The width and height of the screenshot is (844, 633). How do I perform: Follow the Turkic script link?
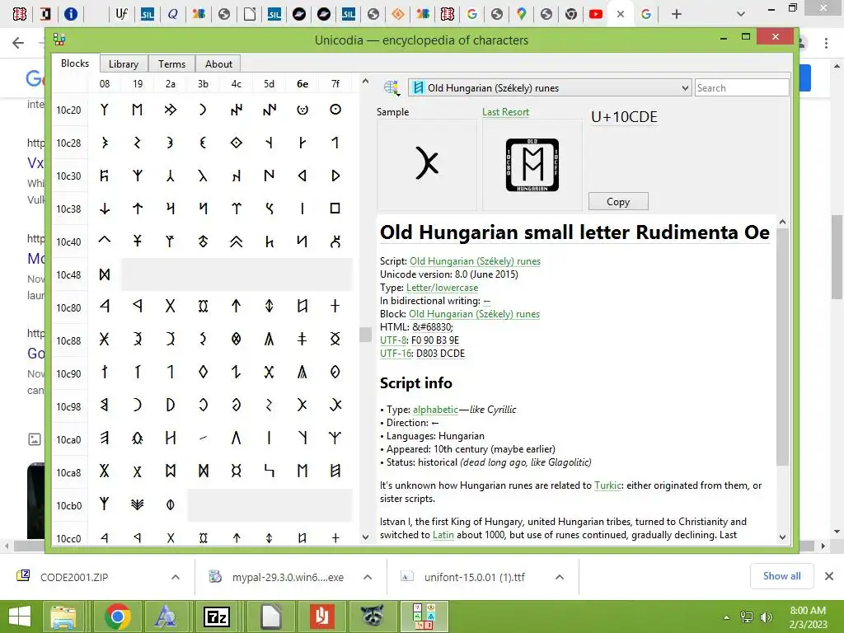(607, 485)
